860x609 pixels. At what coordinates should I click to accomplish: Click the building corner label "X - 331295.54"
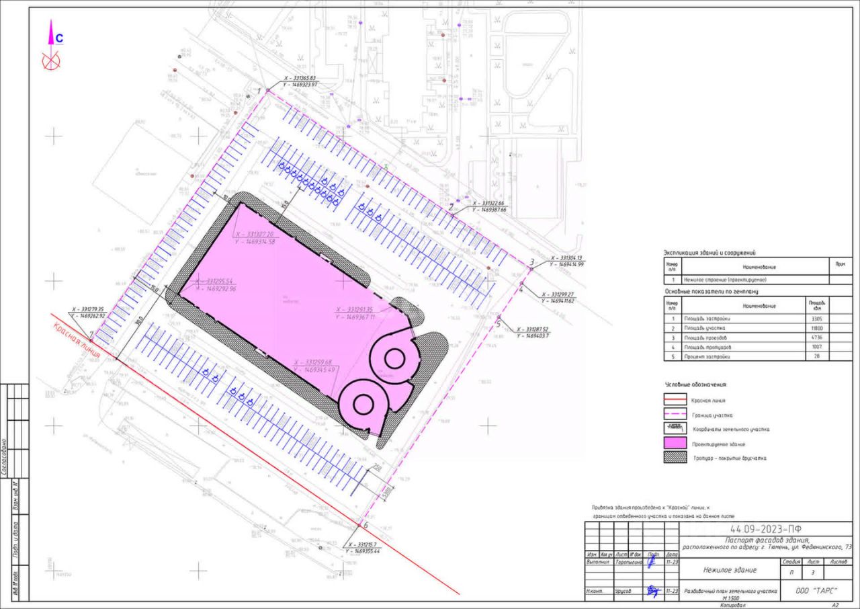213,280
